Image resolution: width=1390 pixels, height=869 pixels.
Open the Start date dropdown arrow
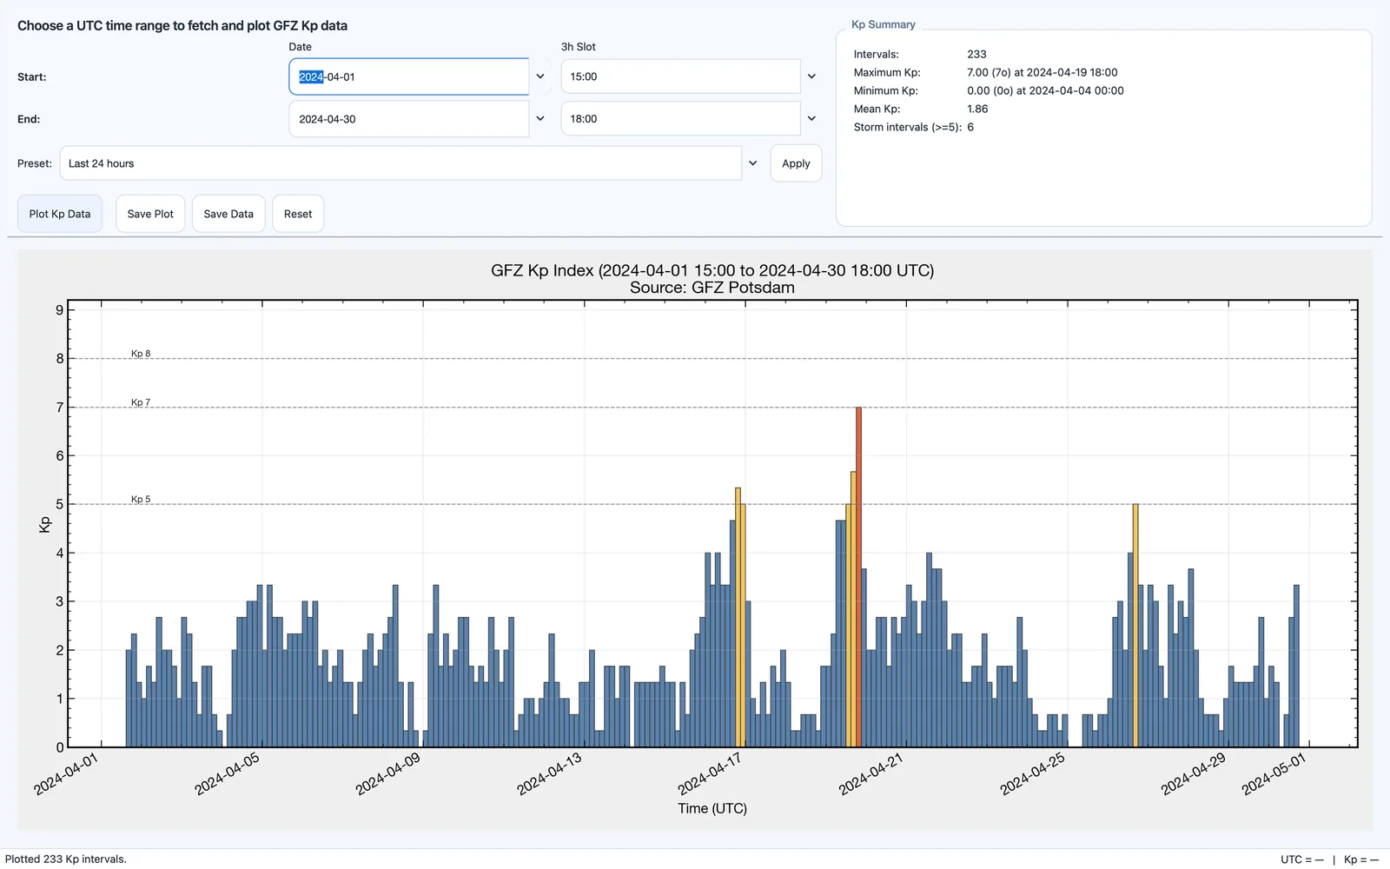coord(540,76)
